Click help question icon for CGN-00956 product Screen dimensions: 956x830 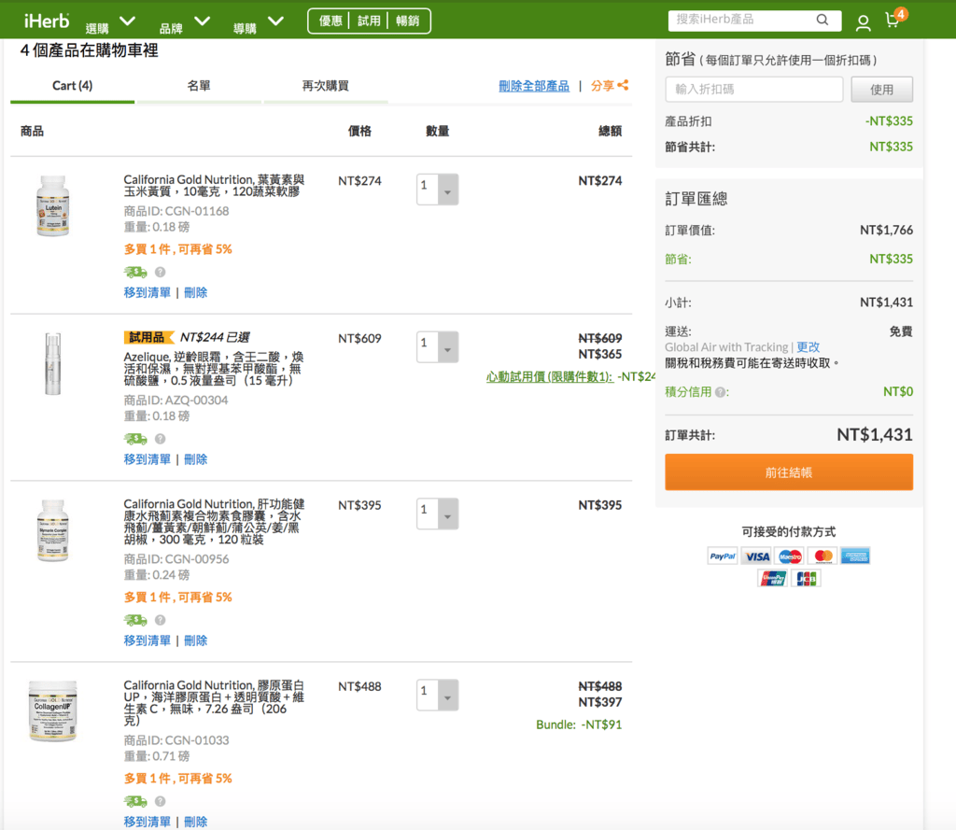point(160,620)
